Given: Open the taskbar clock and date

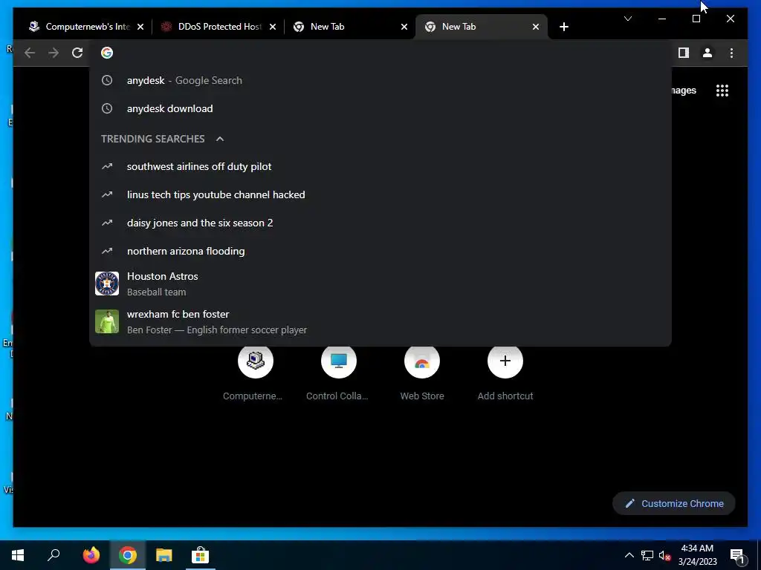Looking at the screenshot, I should tap(697, 555).
